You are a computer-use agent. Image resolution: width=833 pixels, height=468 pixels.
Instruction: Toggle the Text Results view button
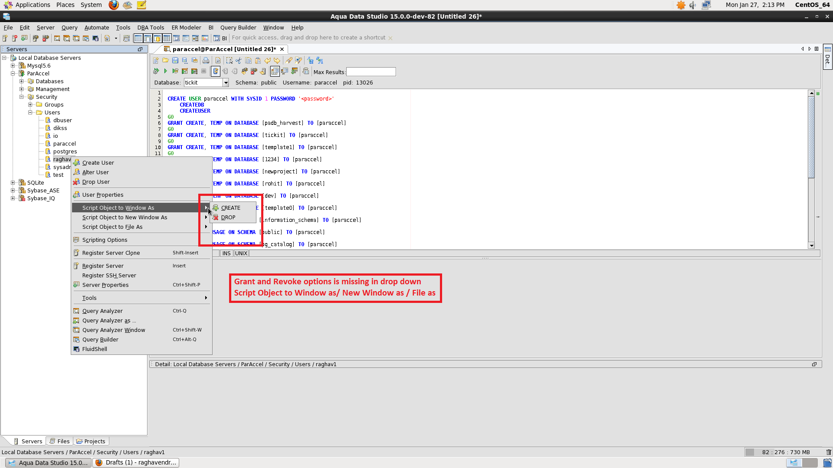point(285,71)
